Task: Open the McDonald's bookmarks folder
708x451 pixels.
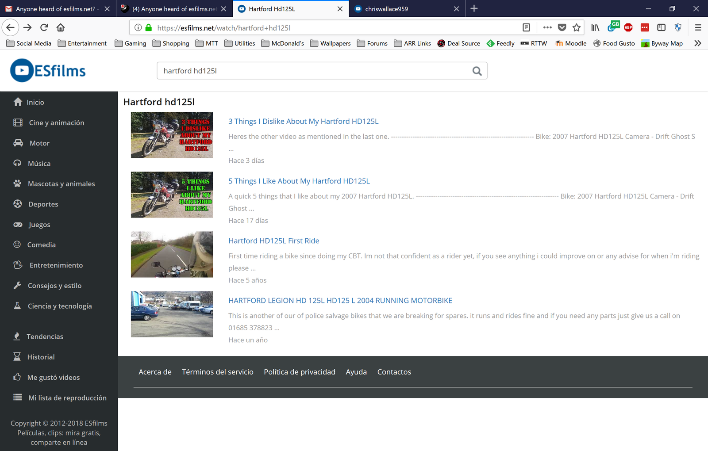Action: (283, 43)
